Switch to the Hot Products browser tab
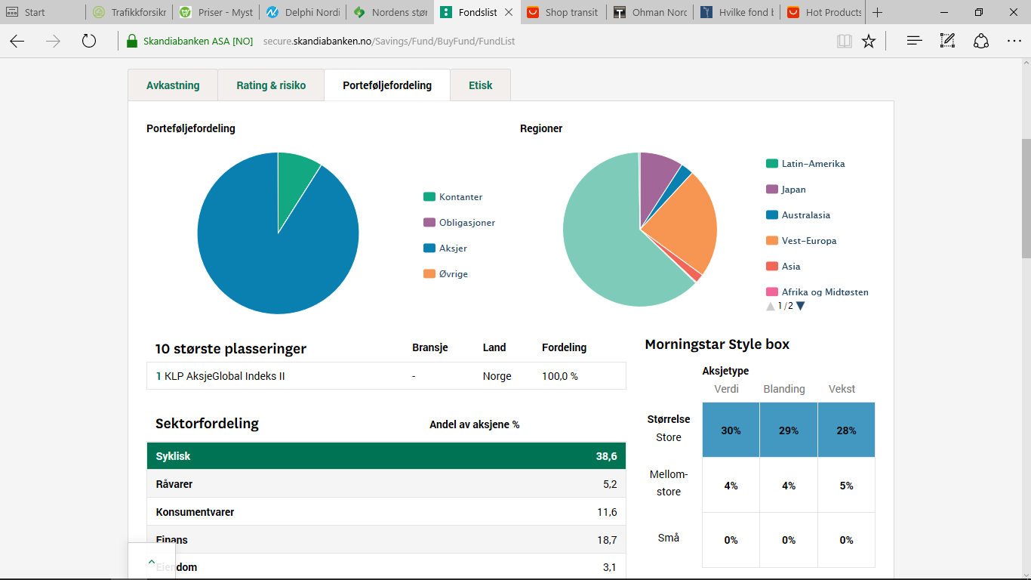The image size is (1031, 580). 823,12
